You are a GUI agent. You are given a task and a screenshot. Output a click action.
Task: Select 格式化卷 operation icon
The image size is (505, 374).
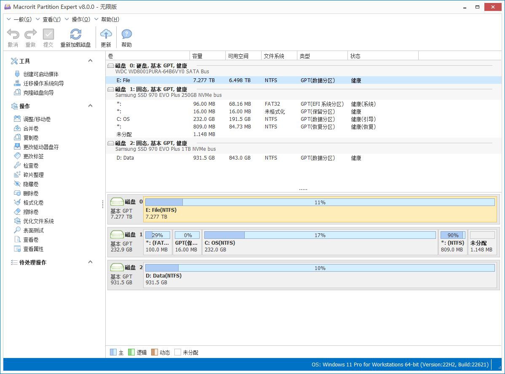[x=17, y=202]
